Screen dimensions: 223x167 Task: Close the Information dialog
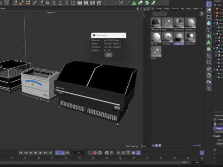tap(124, 35)
